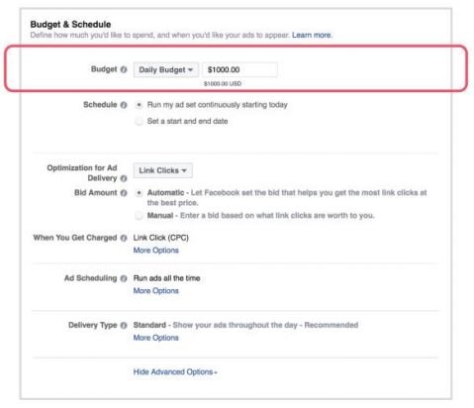Choose the Automatic bid amount option
Screen dimensions: 474x408
(x=139, y=193)
